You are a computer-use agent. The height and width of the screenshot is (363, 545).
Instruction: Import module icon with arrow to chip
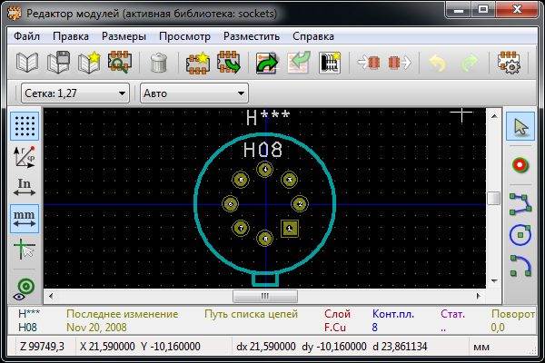pos(369,63)
